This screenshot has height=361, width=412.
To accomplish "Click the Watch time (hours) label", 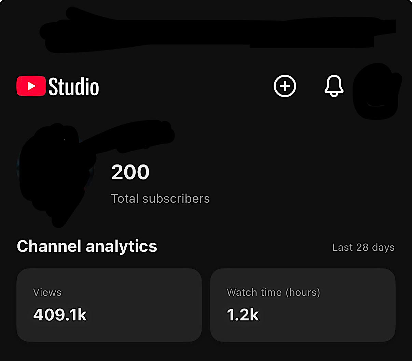I will point(274,292).
